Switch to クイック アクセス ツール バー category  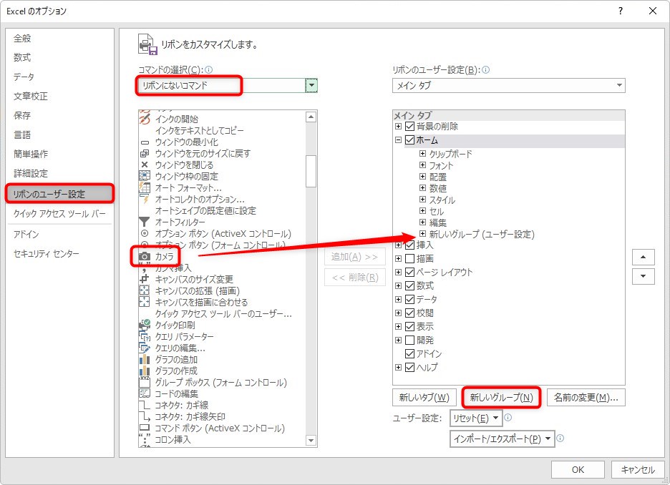coord(59,213)
